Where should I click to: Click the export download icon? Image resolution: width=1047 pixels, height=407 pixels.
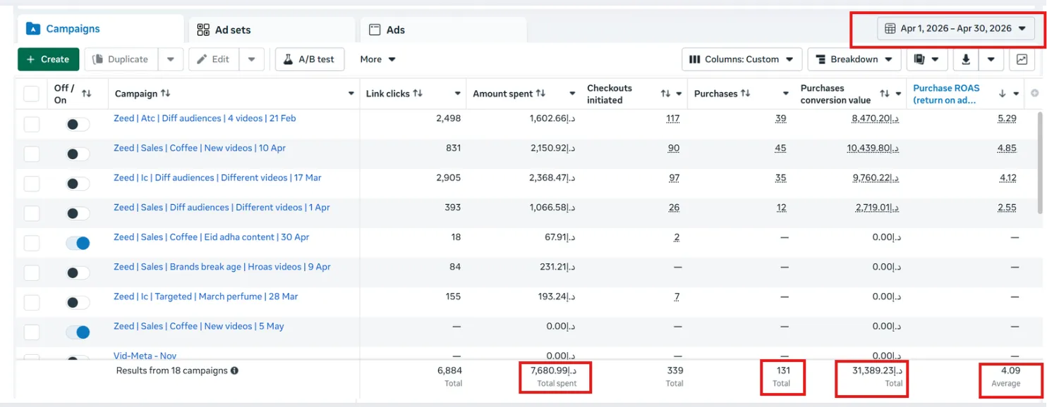(965, 60)
